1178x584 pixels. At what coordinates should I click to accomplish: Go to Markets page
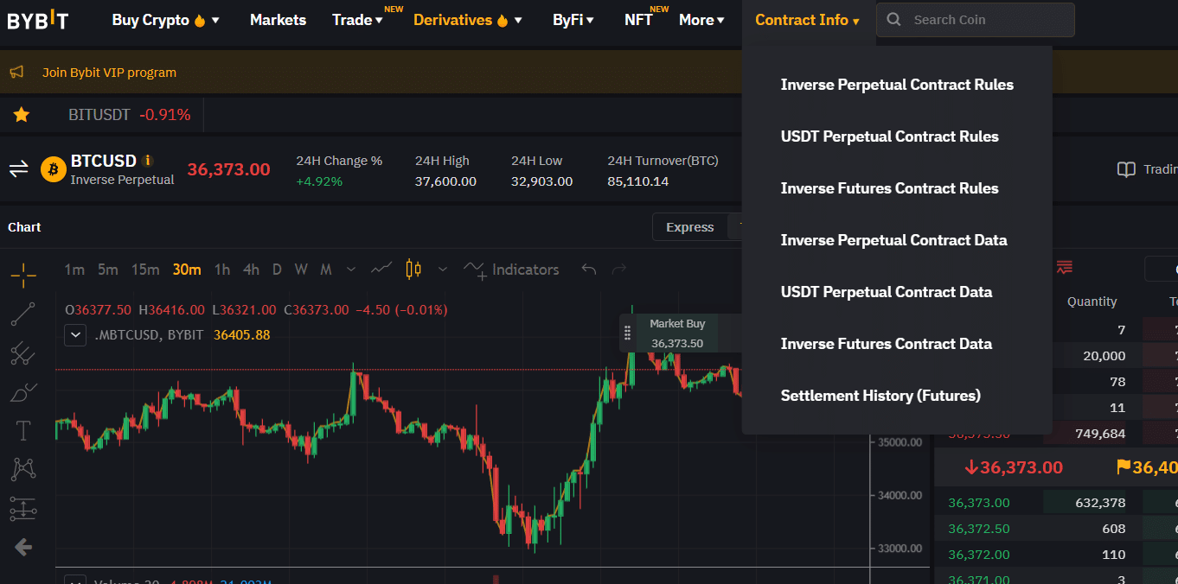[x=278, y=20]
